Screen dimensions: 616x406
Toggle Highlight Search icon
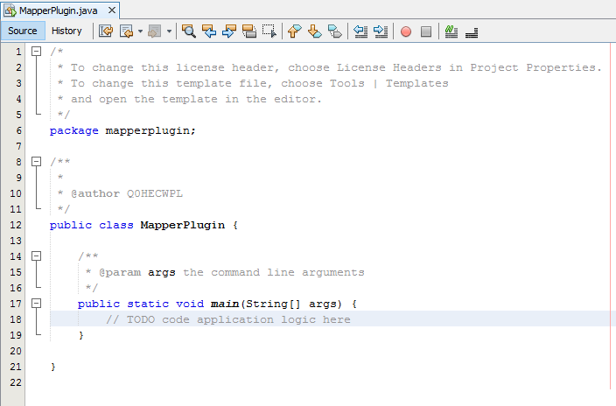coord(249,31)
